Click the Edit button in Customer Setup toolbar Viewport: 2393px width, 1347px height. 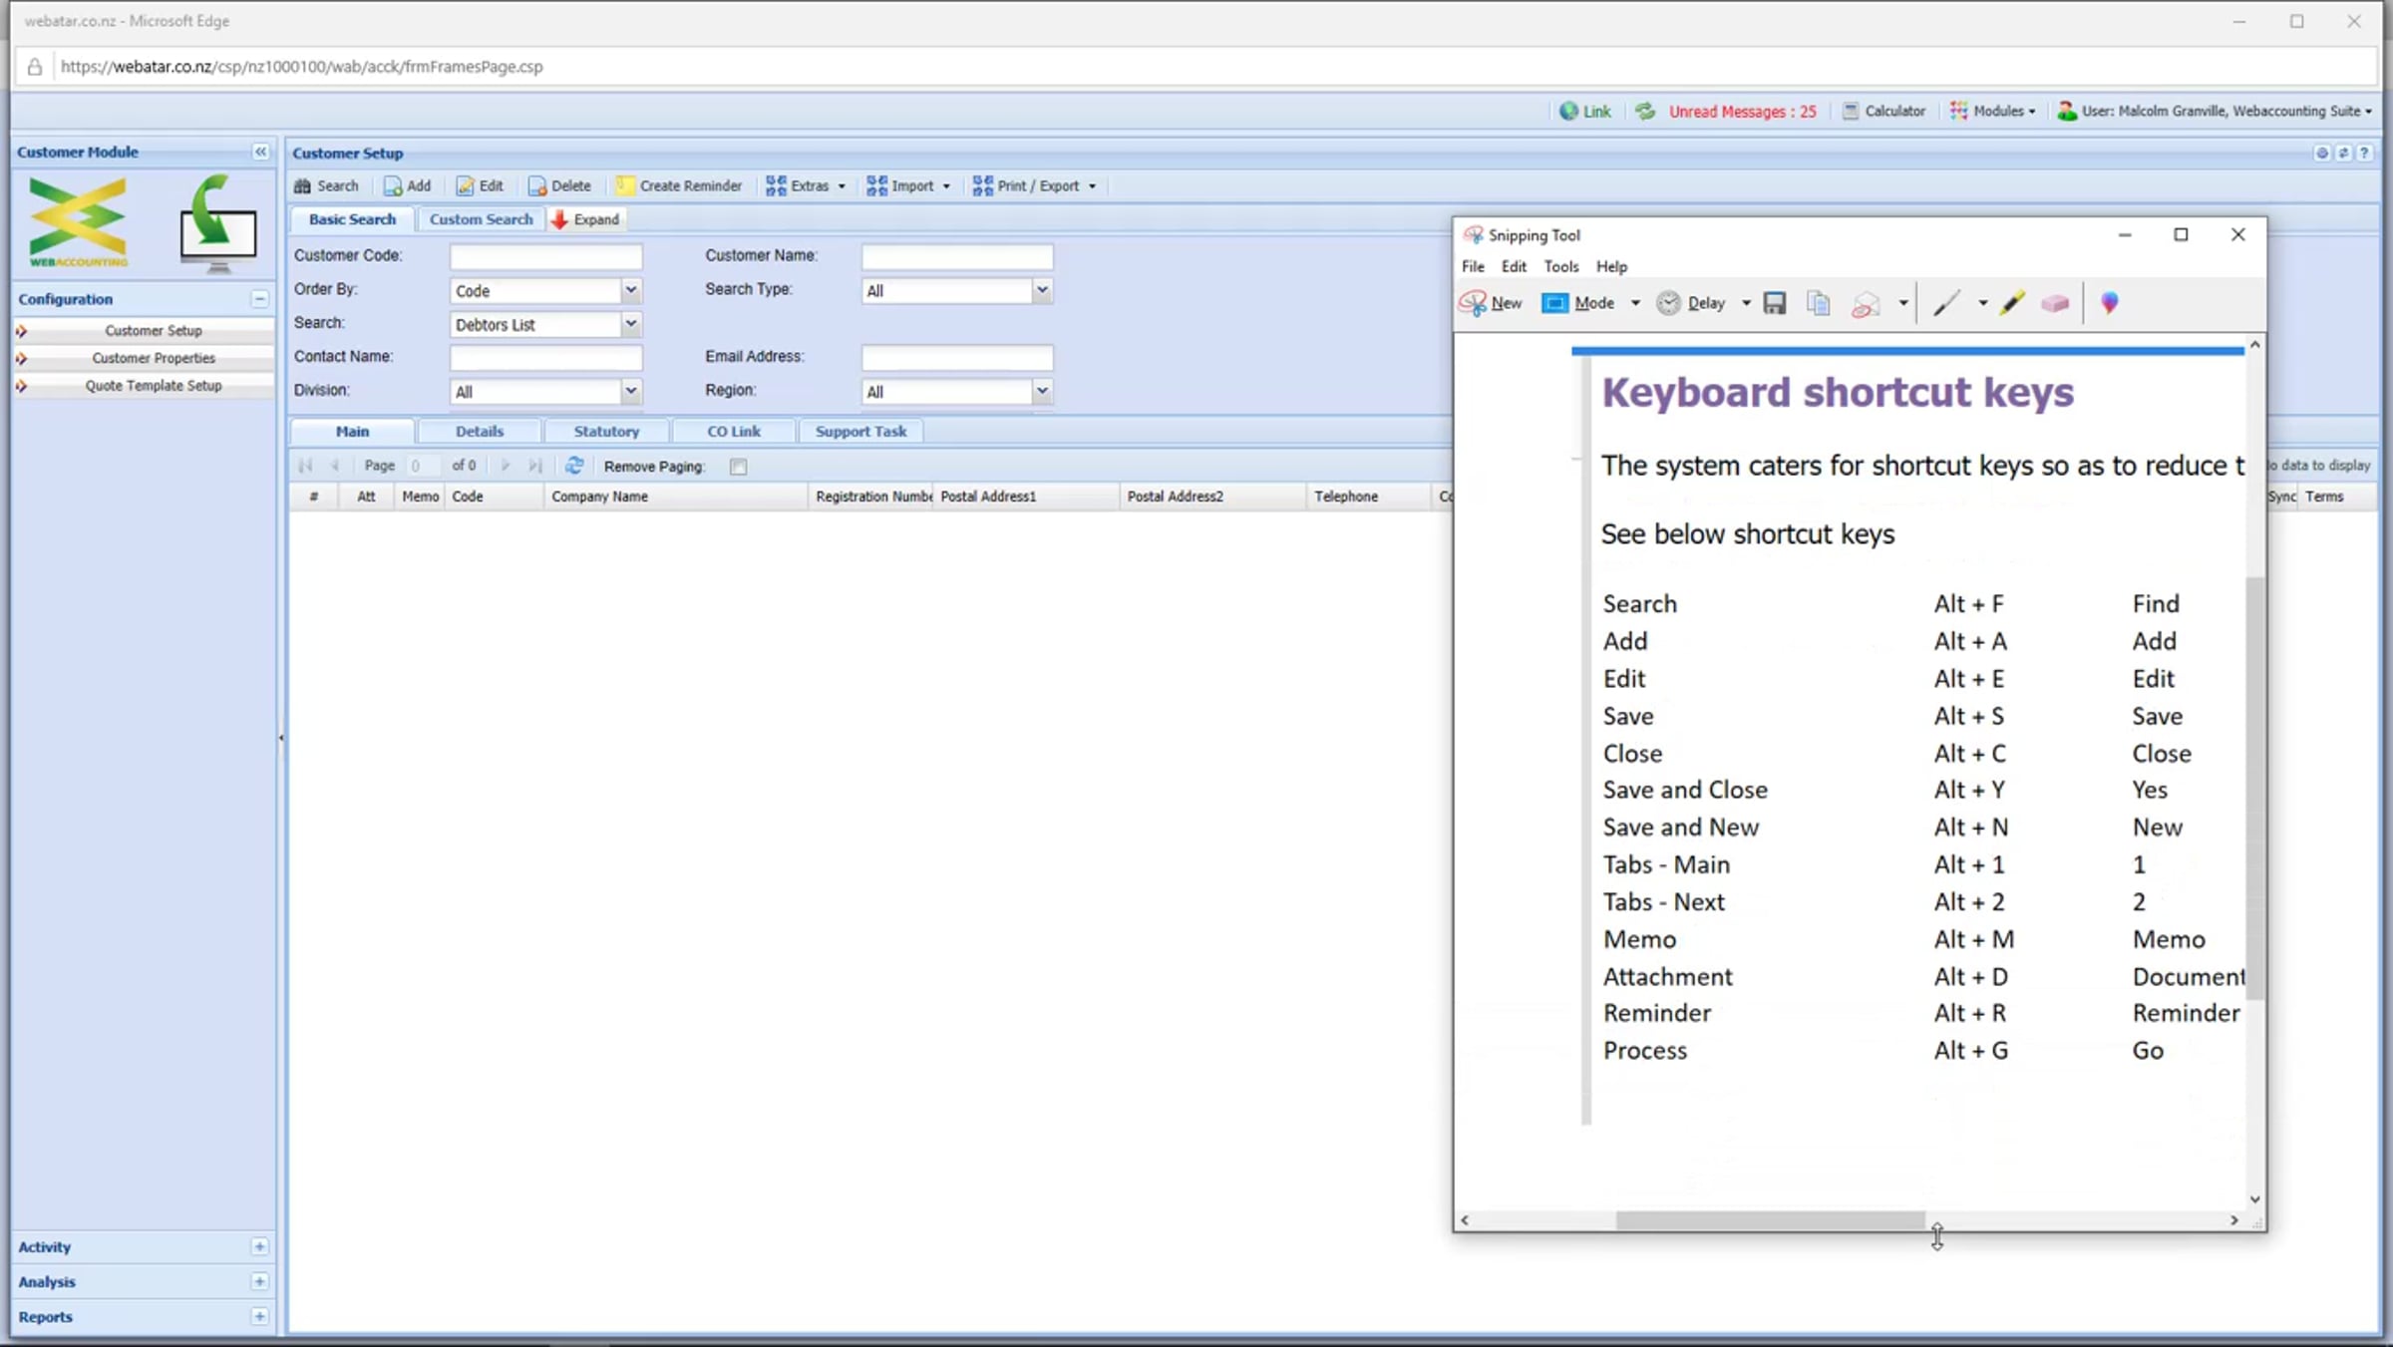(480, 185)
